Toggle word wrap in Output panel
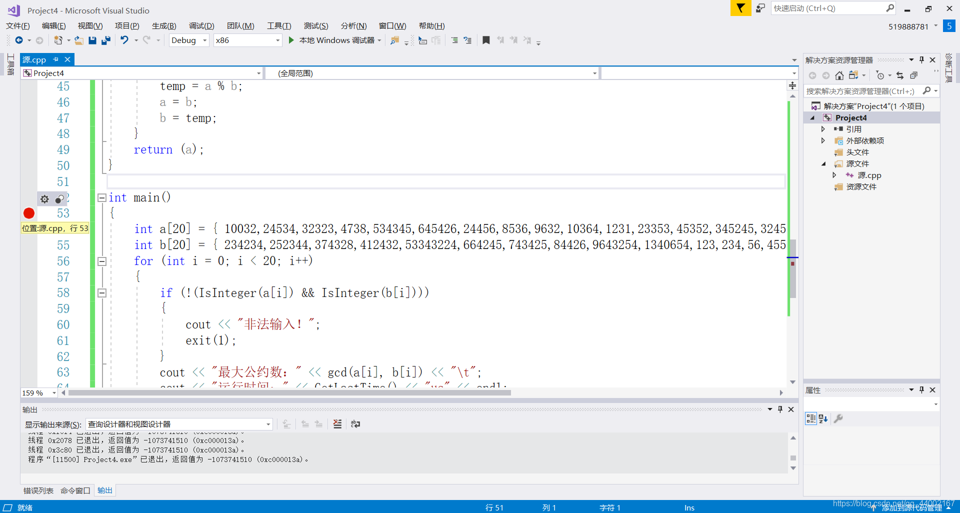The width and height of the screenshot is (960, 513). 355,424
